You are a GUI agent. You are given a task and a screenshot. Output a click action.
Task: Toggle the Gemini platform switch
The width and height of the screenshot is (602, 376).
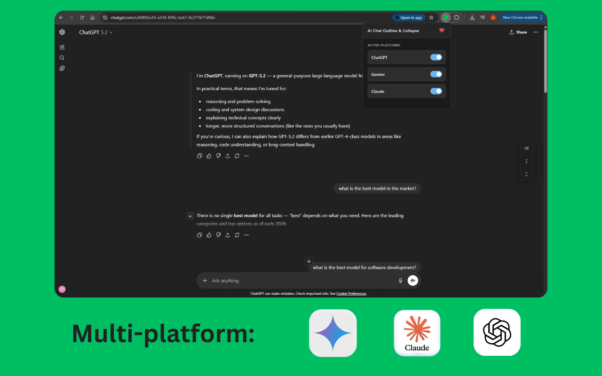point(436,74)
